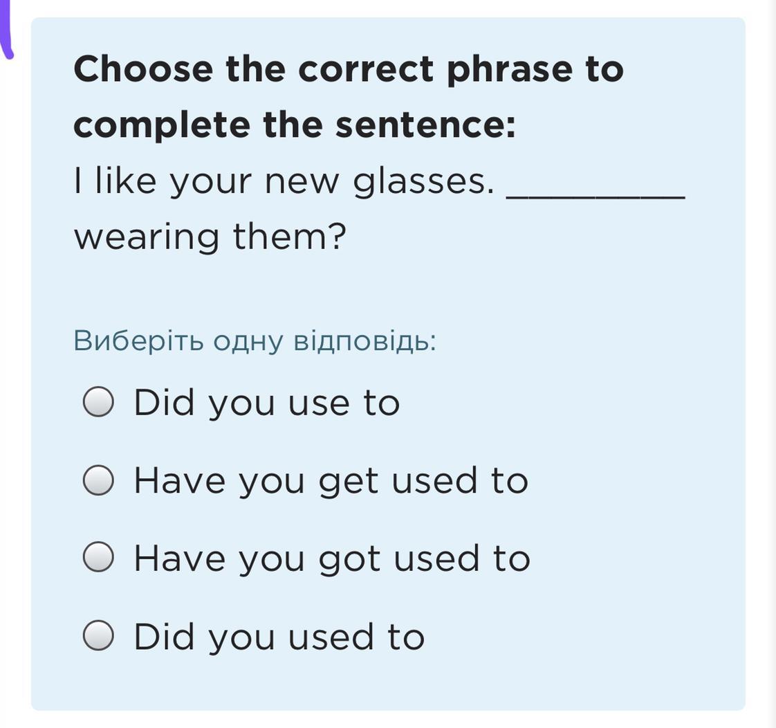Click the word "them?" in the question

[x=289, y=237]
